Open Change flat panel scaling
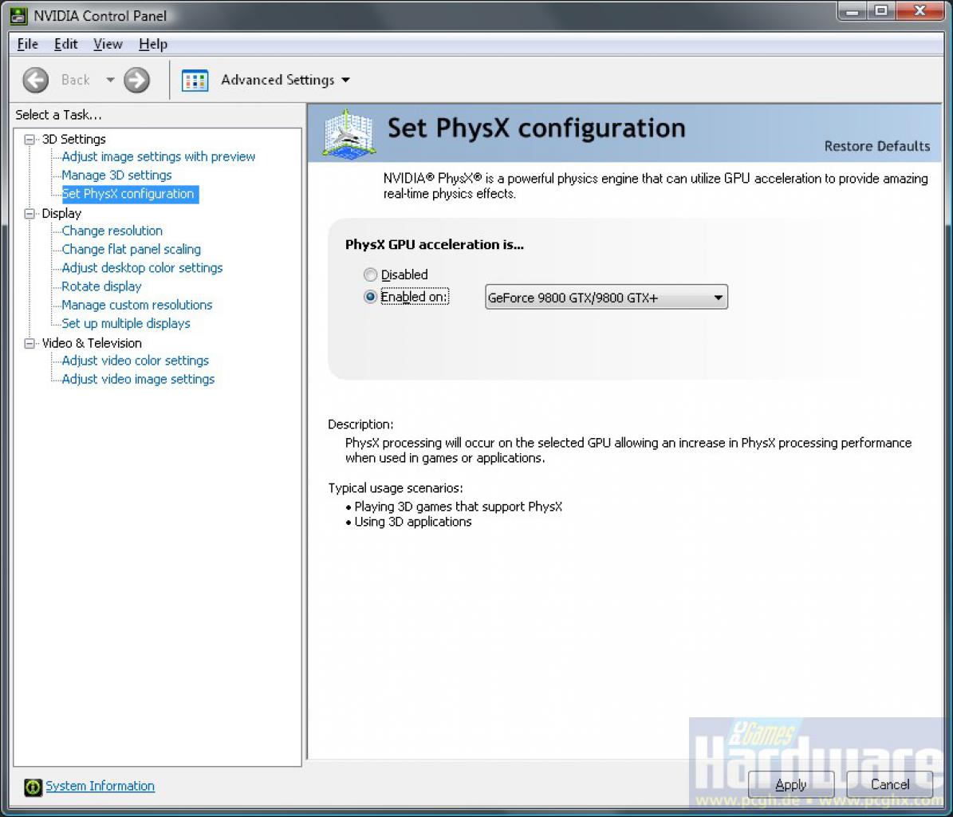 point(131,249)
